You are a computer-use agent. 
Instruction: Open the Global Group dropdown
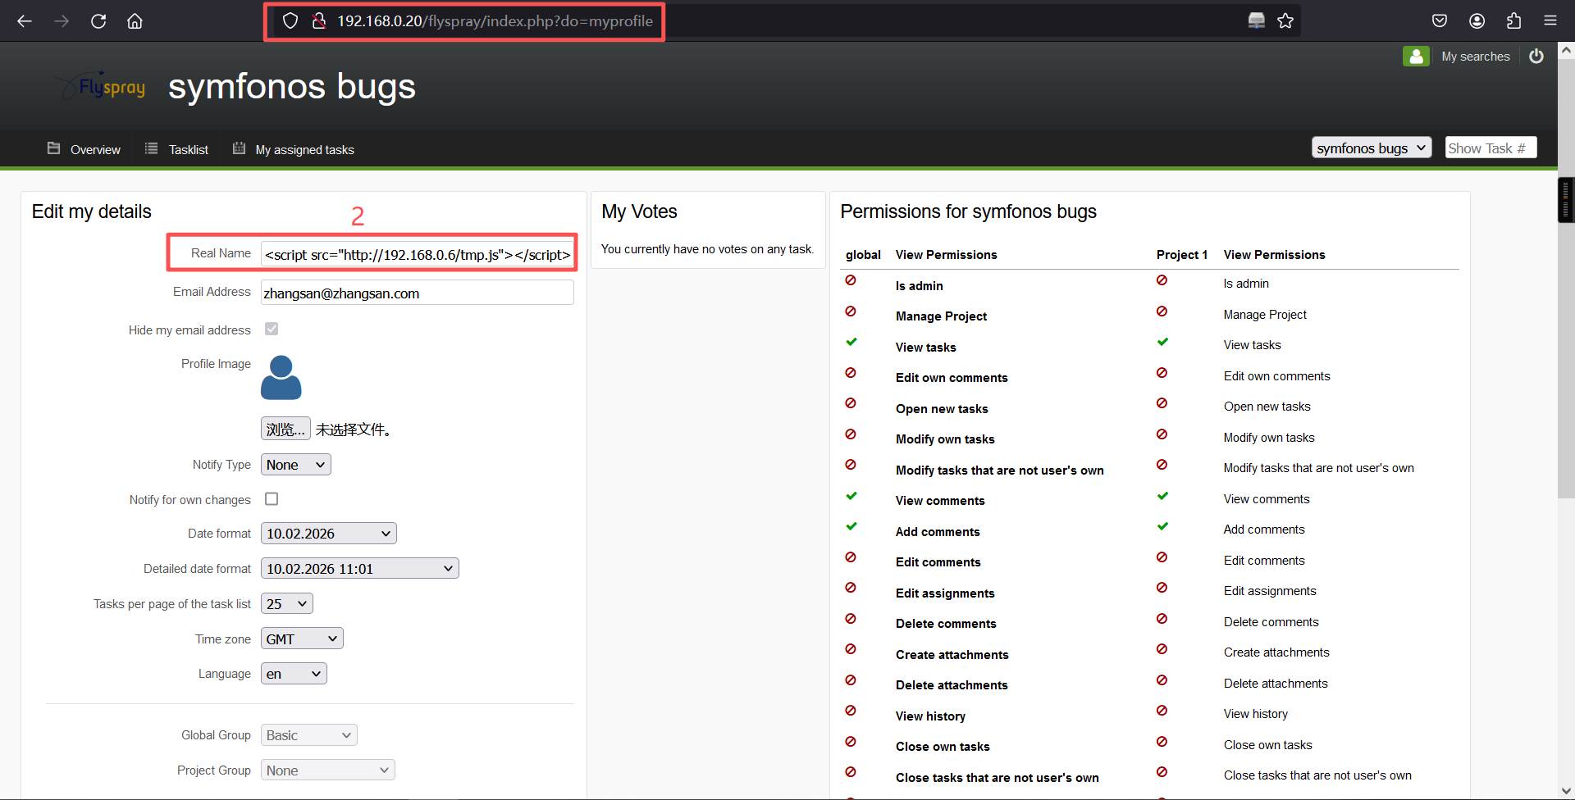(309, 735)
